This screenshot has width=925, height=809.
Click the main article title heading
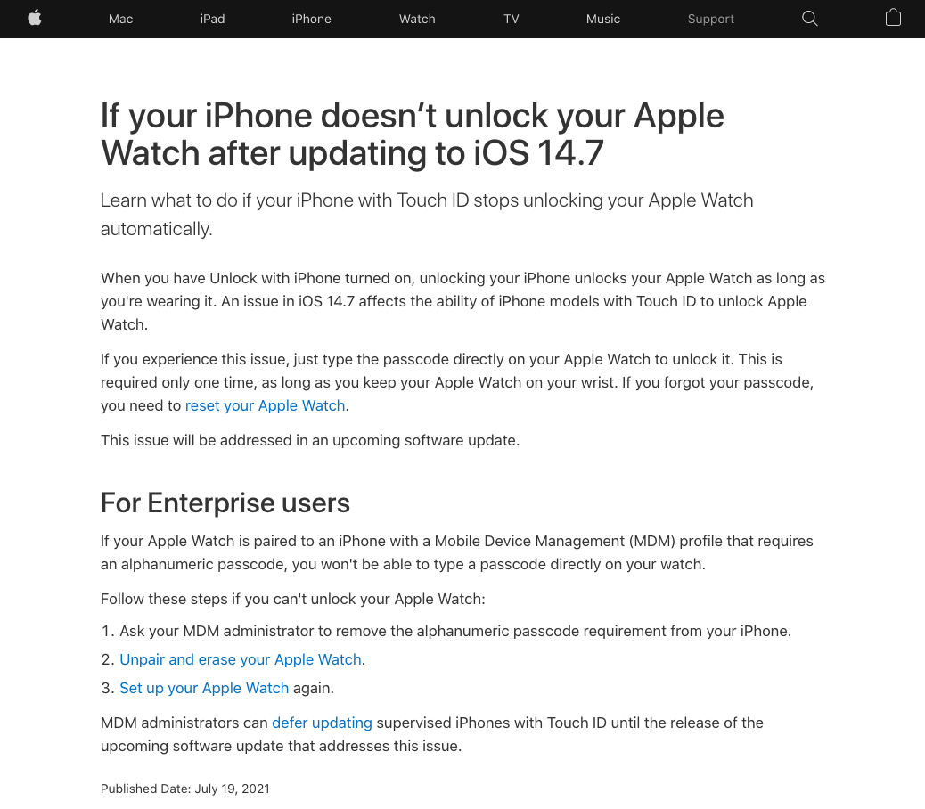click(x=412, y=135)
